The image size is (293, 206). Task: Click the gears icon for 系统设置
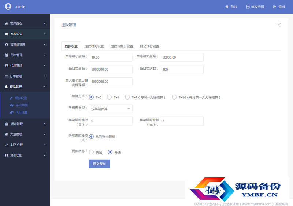7,34
